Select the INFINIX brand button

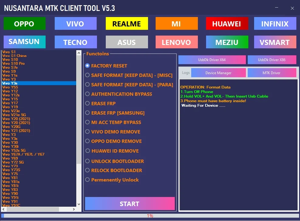(x=275, y=23)
